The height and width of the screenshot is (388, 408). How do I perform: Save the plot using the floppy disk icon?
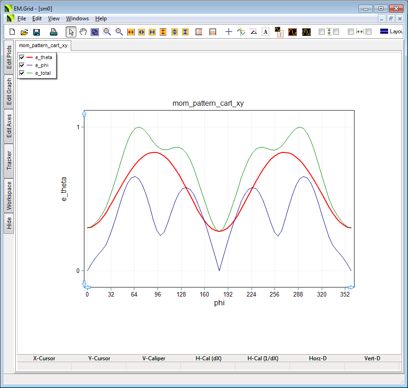[37, 32]
